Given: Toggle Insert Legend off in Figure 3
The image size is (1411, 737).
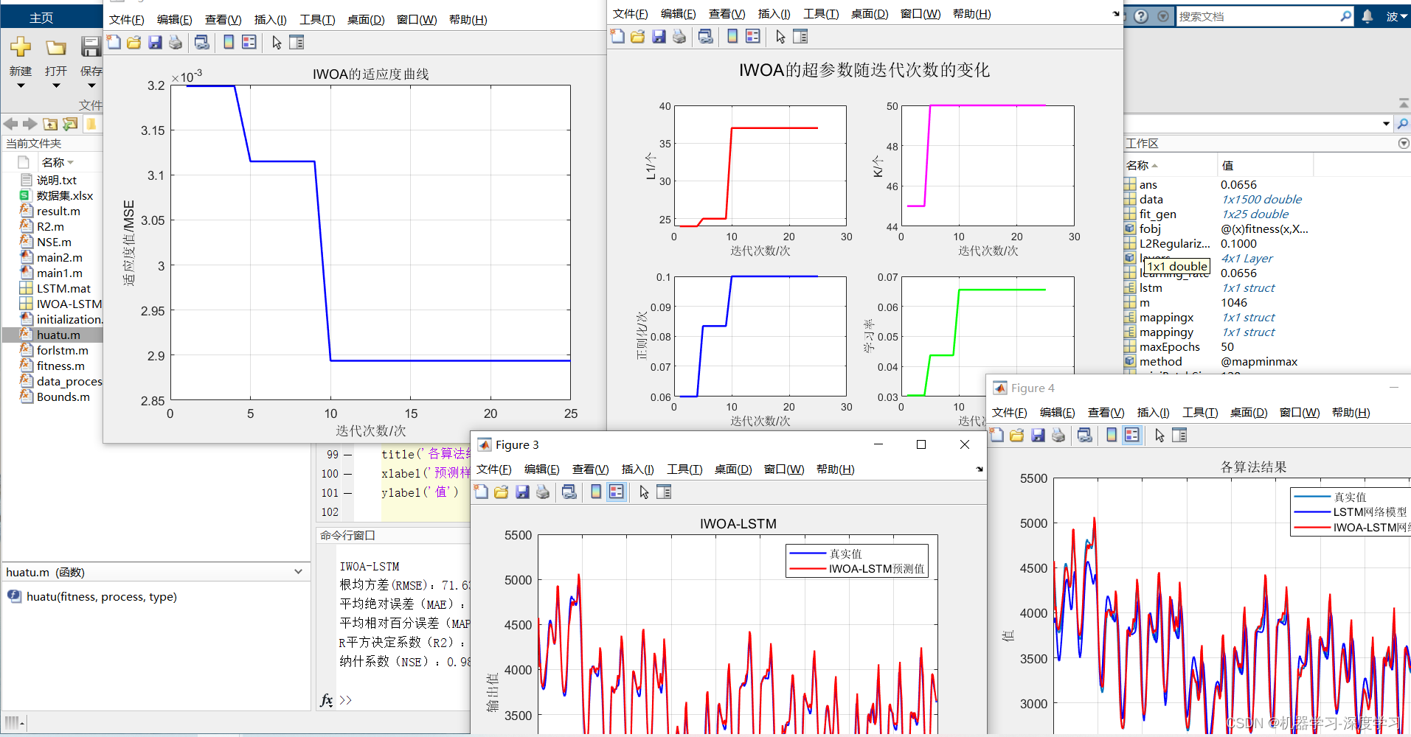Looking at the screenshot, I should (617, 492).
